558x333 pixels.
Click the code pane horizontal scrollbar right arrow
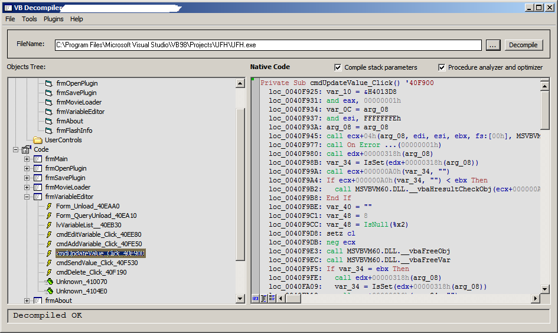(536, 299)
